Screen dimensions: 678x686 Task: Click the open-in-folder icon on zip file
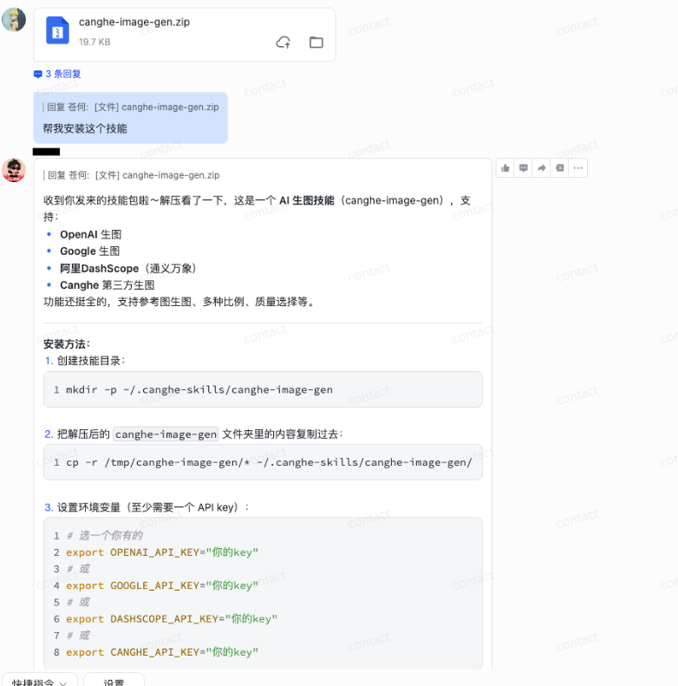pos(316,42)
